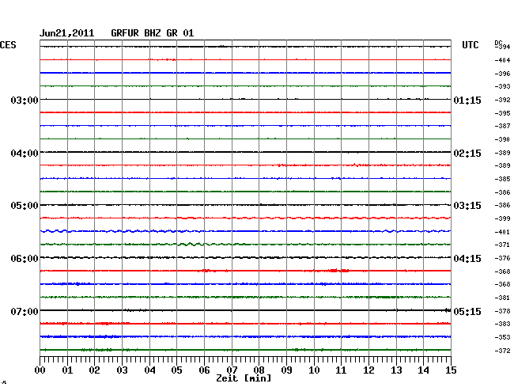Click the 04:00 local time label
This screenshot has width=514, height=391.
pos(25,154)
